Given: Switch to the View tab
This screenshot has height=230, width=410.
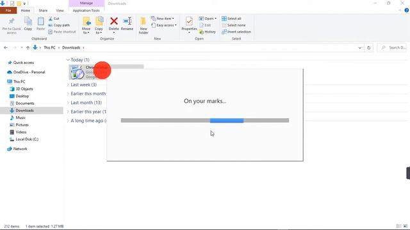Looking at the screenshot, I should [x=60, y=10].
